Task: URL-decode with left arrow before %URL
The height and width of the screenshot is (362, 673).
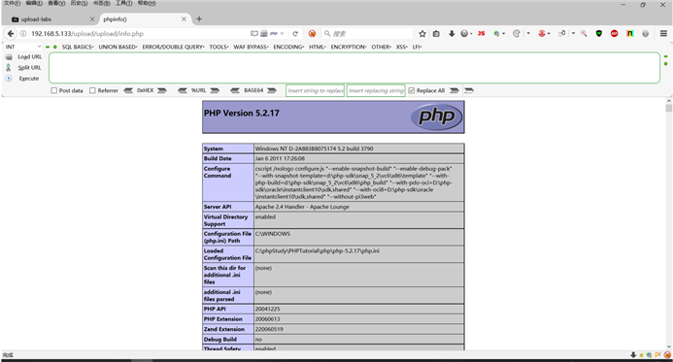Action: click(x=183, y=90)
